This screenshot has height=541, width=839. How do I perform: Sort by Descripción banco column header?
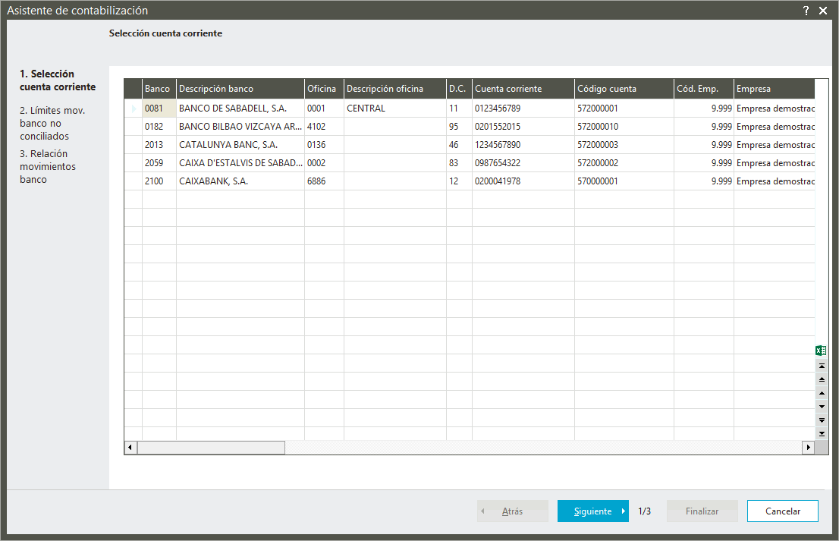click(x=240, y=89)
